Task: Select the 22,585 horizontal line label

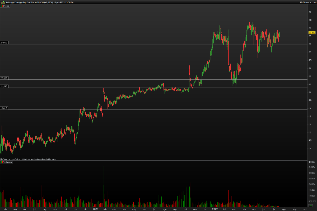Action: [x=4, y=78]
